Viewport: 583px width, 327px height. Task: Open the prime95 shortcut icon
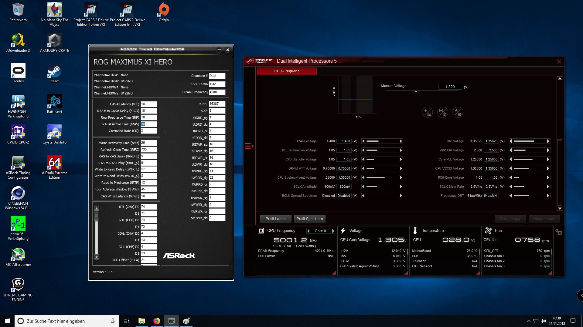(x=18, y=229)
